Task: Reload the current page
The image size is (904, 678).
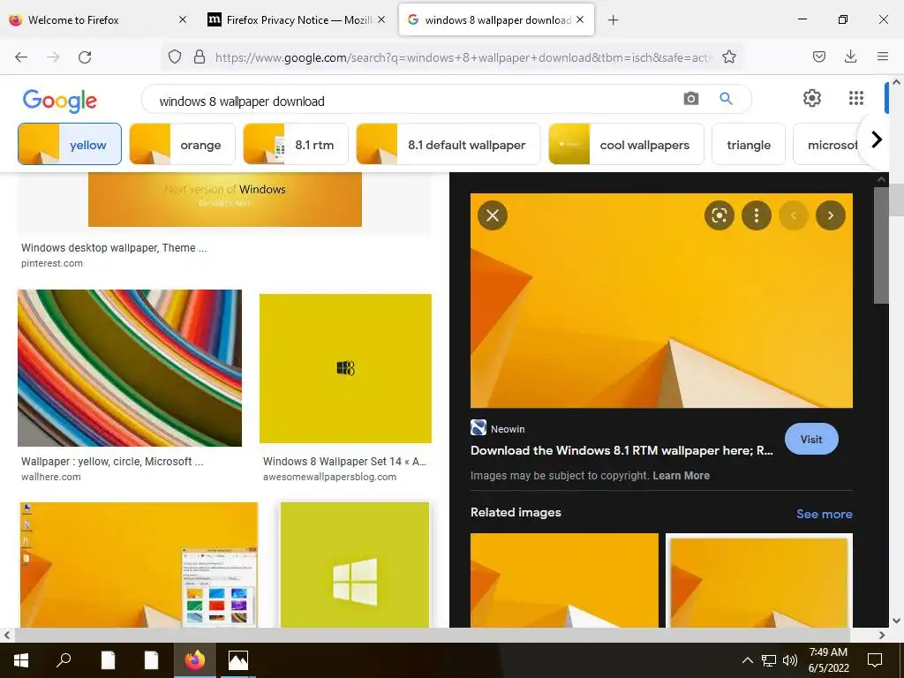Action: click(x=85, y=57)
